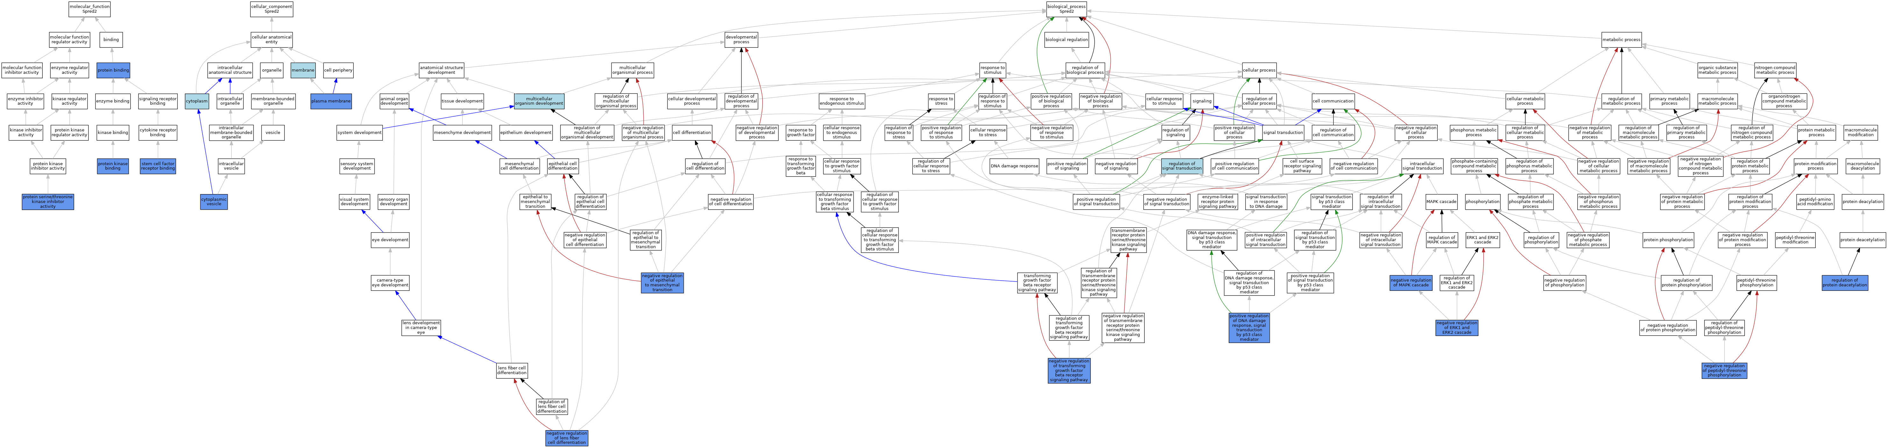Click blue 'negative regulation of transforming growth factor' node
The height and width of the screenshot is (448, 1888).
[x=1069, y=370]
